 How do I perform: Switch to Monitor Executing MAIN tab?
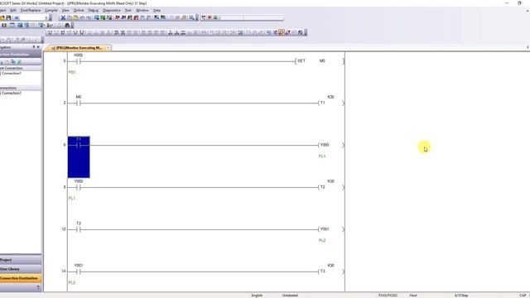click(79, 48)
